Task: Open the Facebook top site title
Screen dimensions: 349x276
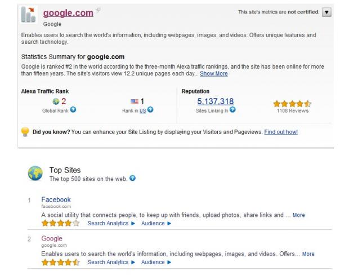Action: [x=56, y=199]
